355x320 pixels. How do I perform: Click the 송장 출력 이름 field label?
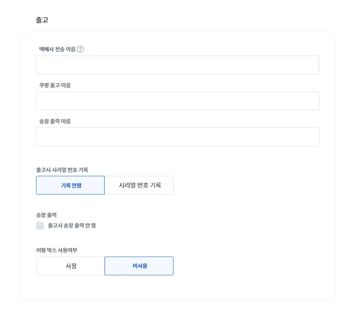(x=55, y=121)
